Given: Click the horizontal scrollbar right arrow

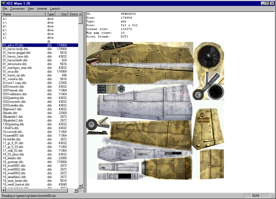Looking at the screenshot, I should (x=76, y=190).
